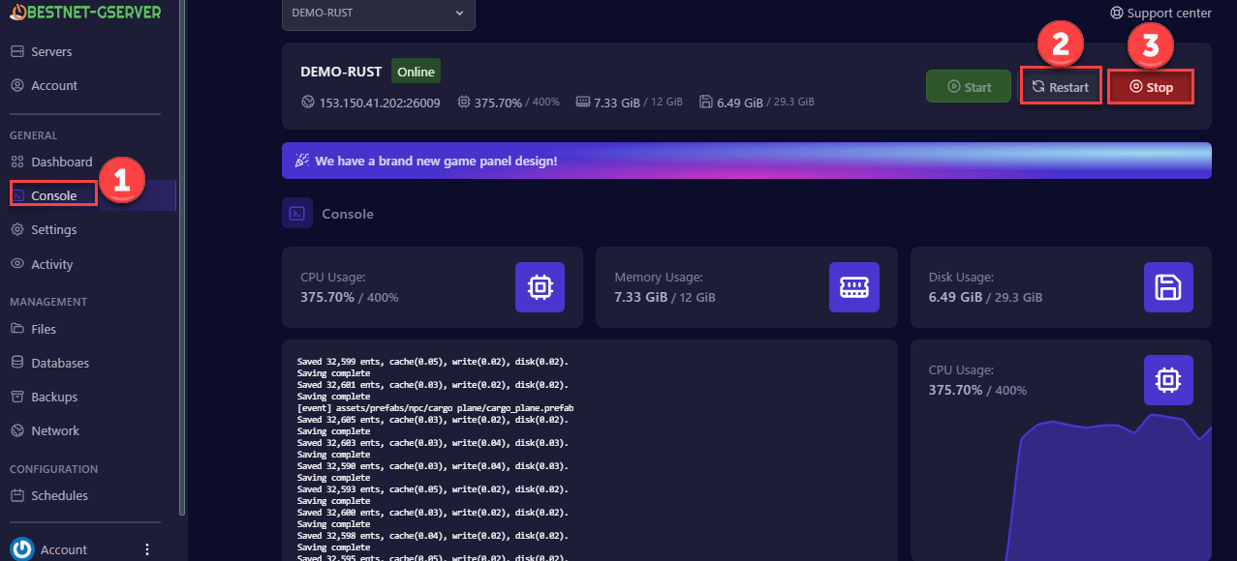Click the Schedules calendar icon

(x=16, y=495)
